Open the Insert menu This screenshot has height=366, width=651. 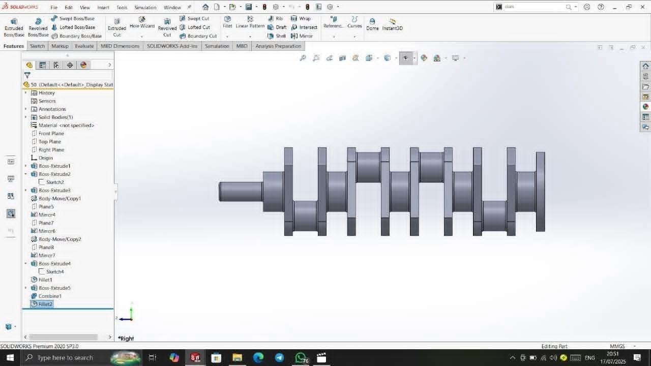(x=103, y=8)
